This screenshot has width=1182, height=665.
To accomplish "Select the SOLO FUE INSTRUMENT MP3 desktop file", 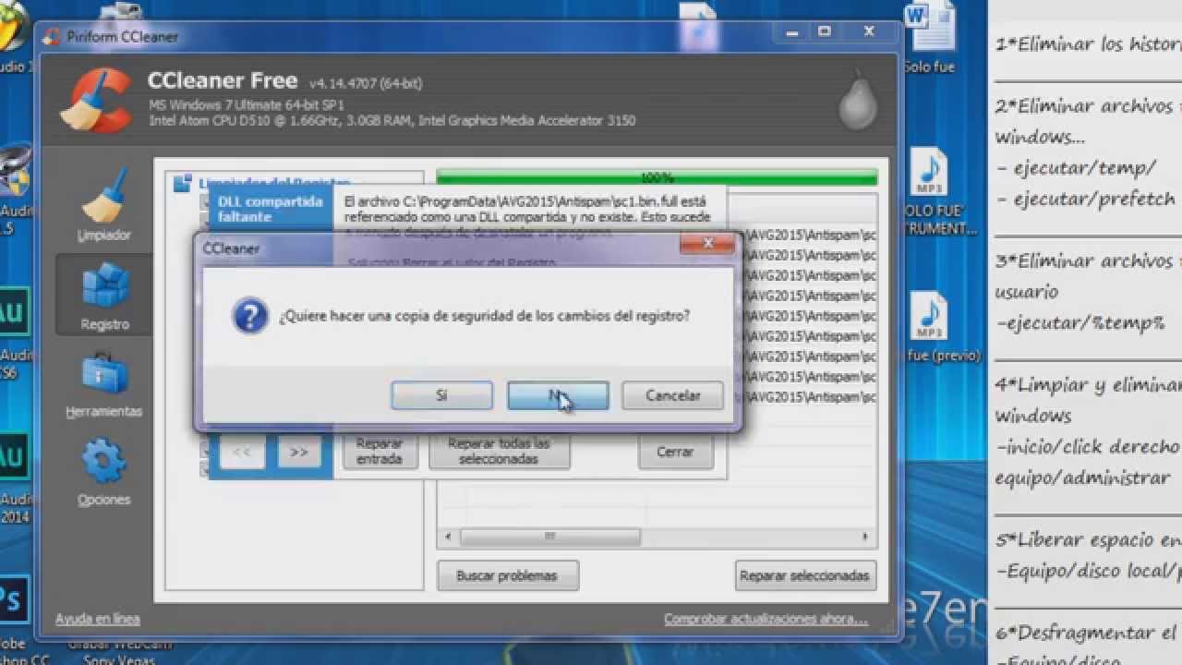I will [931, 191].
